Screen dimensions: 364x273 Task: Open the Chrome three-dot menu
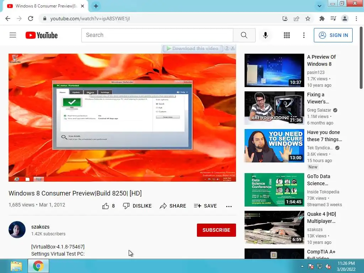[356, 18]
